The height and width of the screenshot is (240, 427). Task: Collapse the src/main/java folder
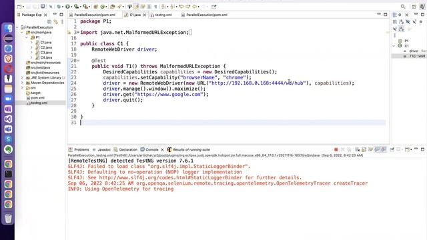point(22,33)
